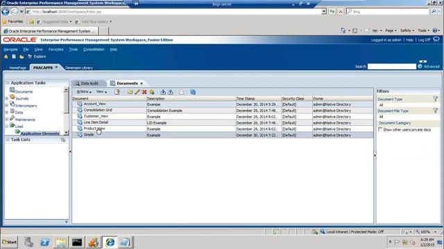Click the Help link beside Log Off

pos(409,40)
